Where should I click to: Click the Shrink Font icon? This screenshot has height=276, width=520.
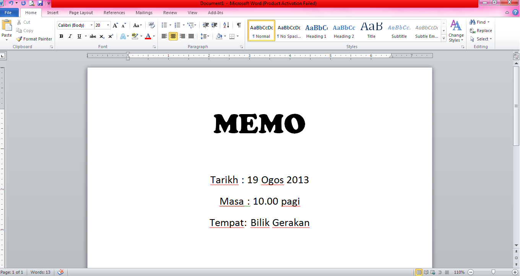(x=123, y=25)
